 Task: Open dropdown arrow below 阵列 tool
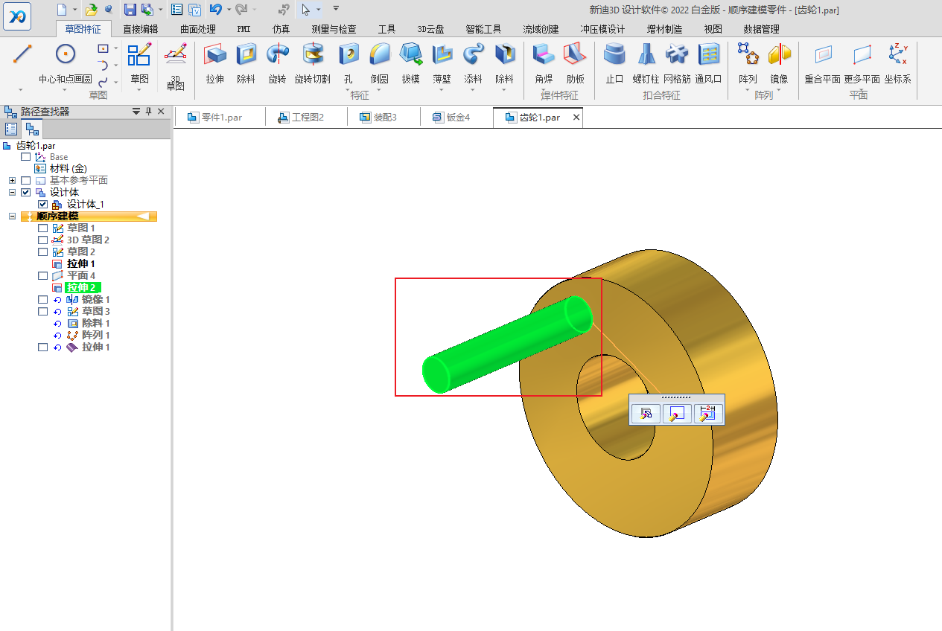tap(748, 90)
